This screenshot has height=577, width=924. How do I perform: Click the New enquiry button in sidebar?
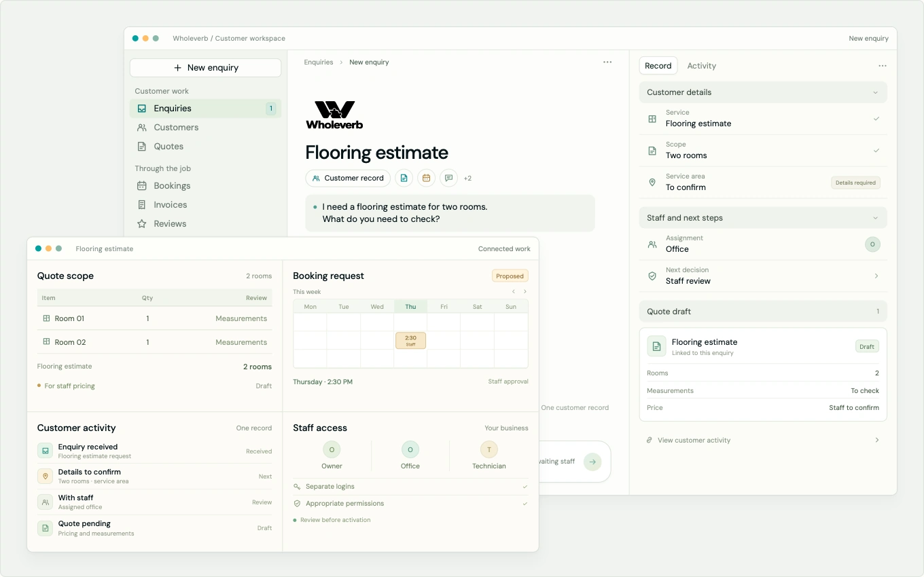click(x=205, y=68)
